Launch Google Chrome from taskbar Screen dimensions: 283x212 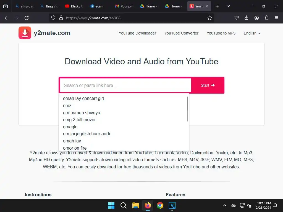point(160,205)
